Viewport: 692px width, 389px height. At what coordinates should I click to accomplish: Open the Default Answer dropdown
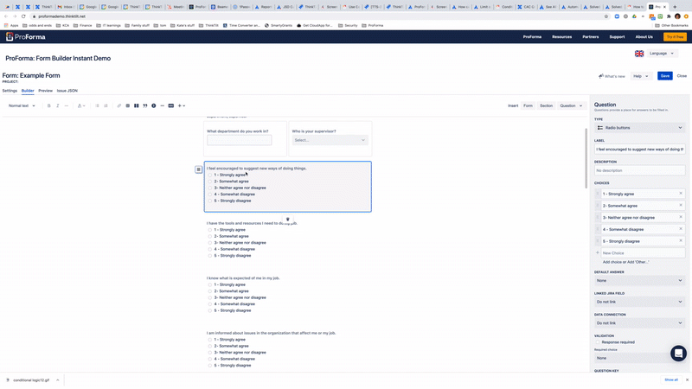pyautogui.click(x=639, y=280)
